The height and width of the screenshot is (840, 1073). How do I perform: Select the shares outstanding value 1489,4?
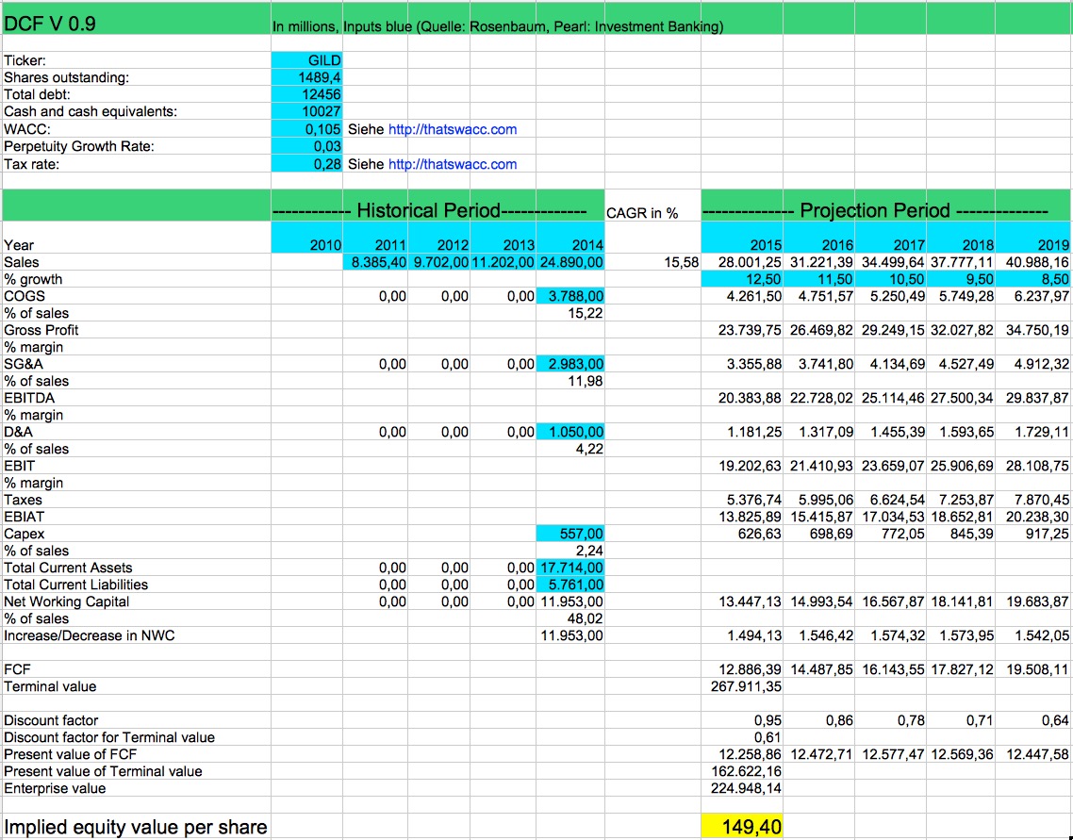pos(306,77)
